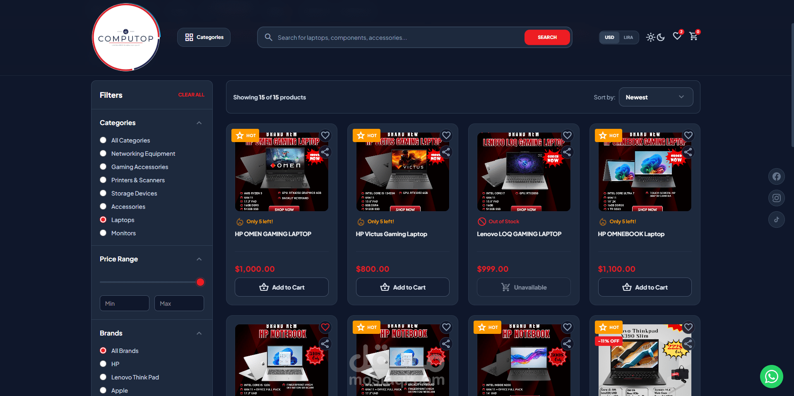
Task: Open the Categories menu button
Action: [204, 37]
